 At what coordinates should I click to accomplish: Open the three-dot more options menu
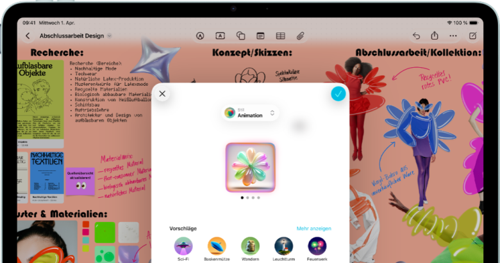(x=453, y=36)
